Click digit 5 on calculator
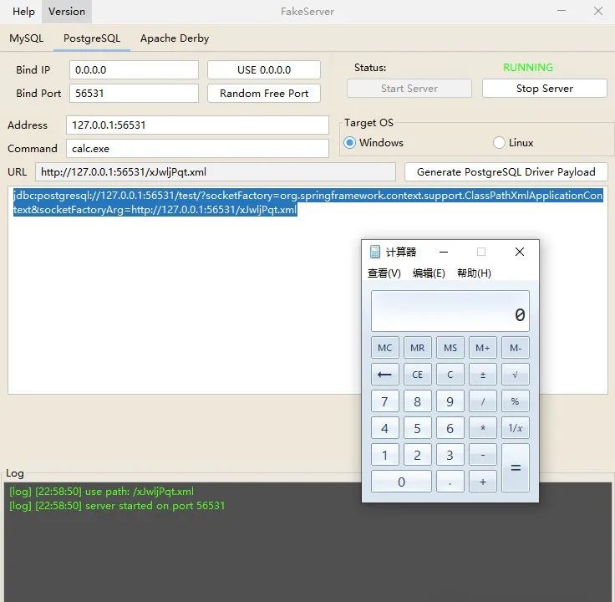The width and height of the screenshot is (615, 602). (x=417, y=428)
